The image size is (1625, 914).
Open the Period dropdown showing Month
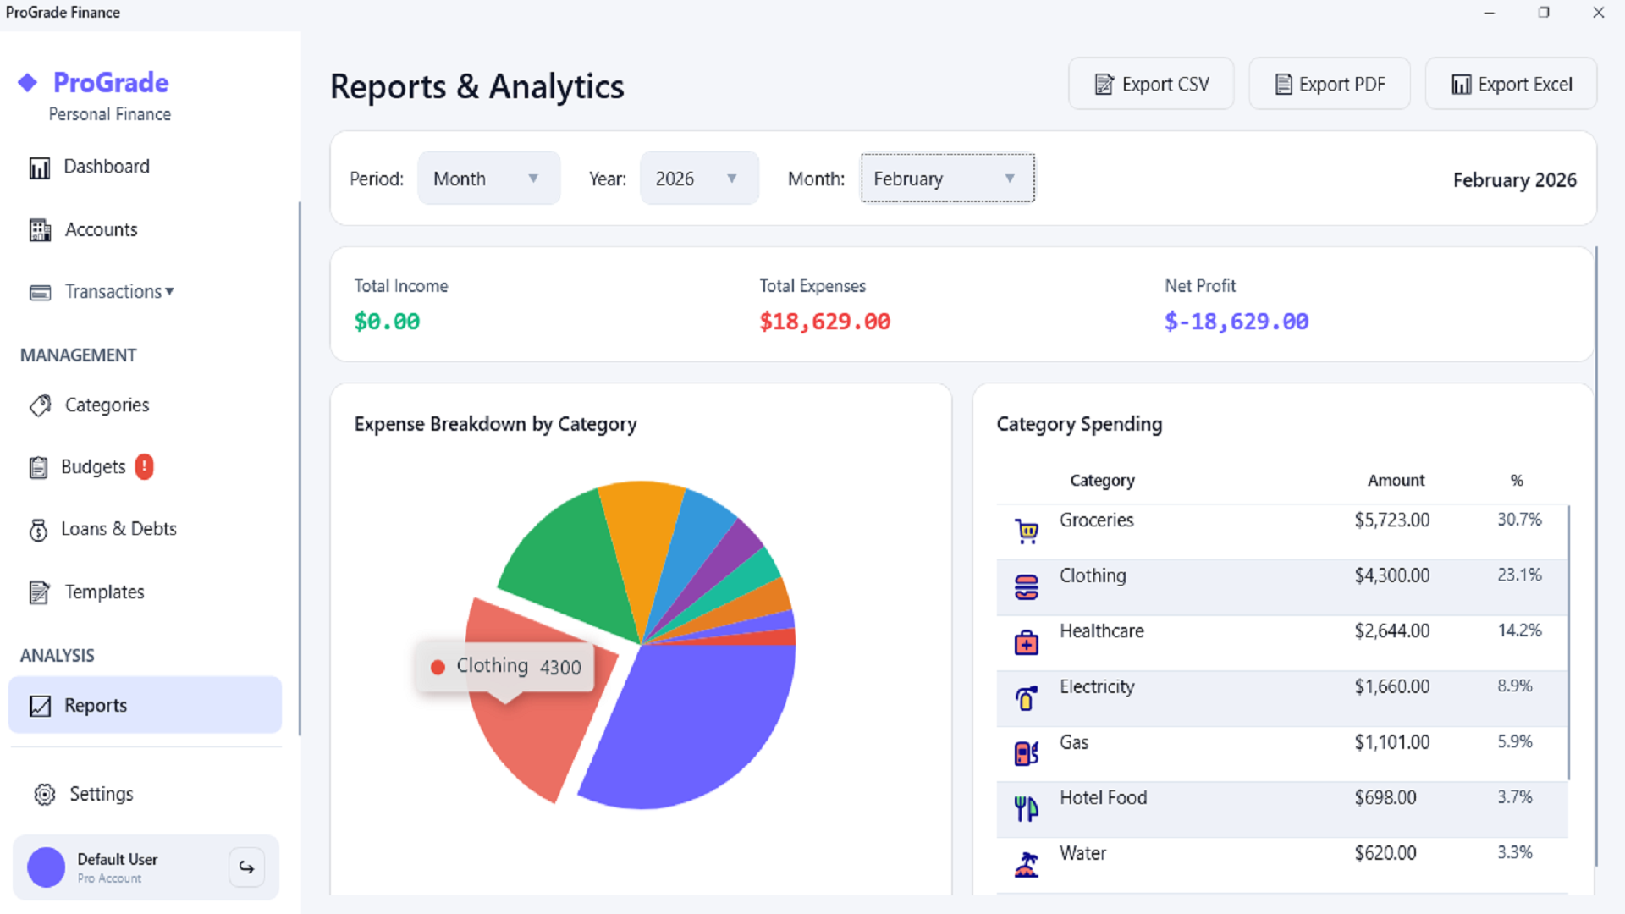pos(488,179)
